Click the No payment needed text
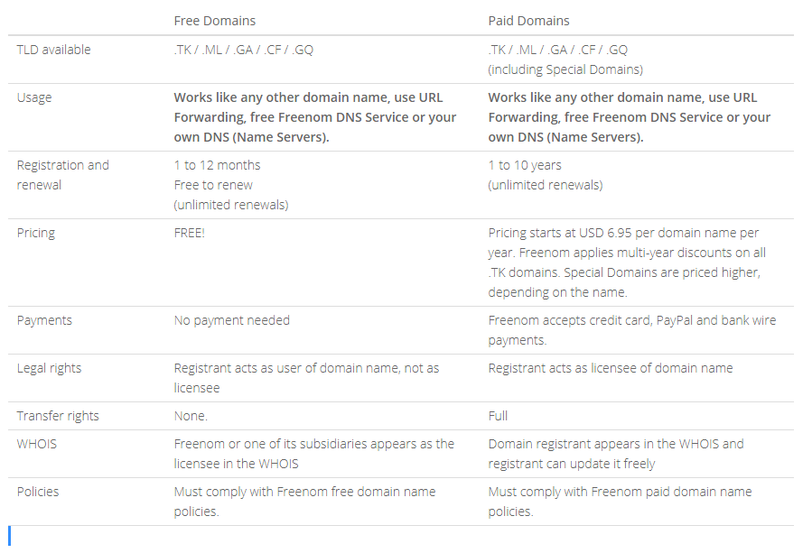 [231, 320]
